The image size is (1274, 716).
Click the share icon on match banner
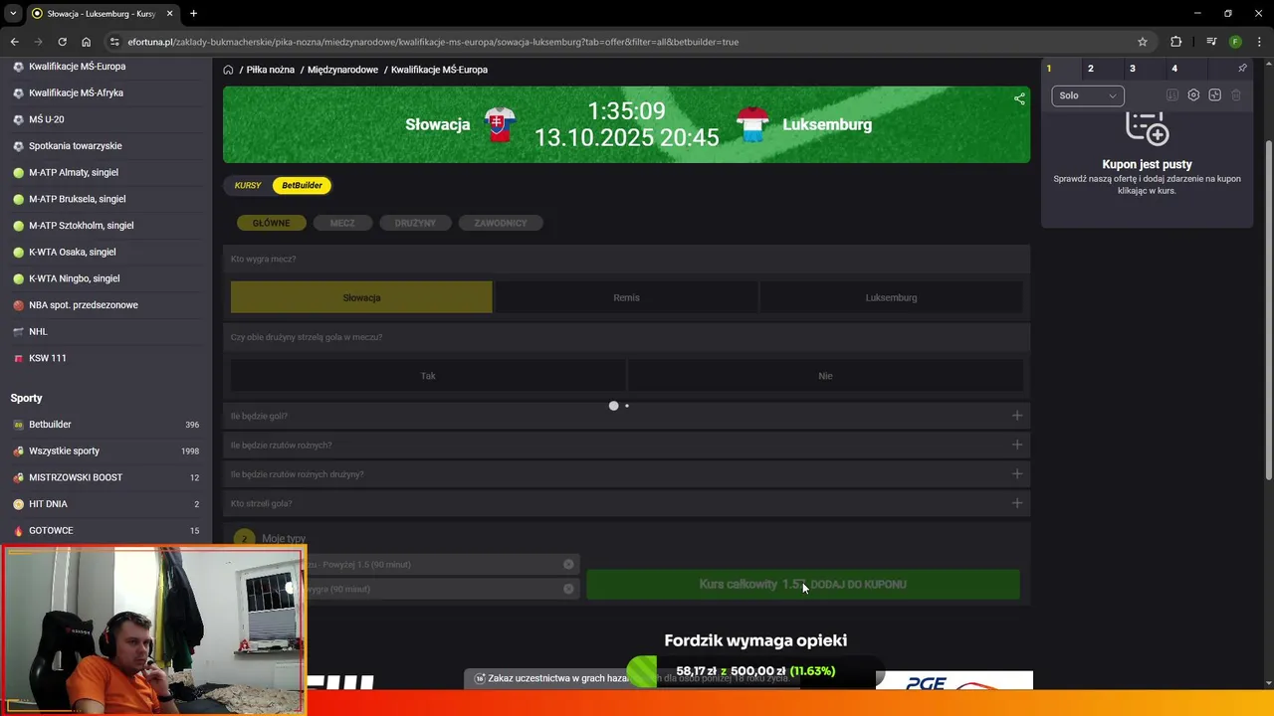tap(1019, 98)
